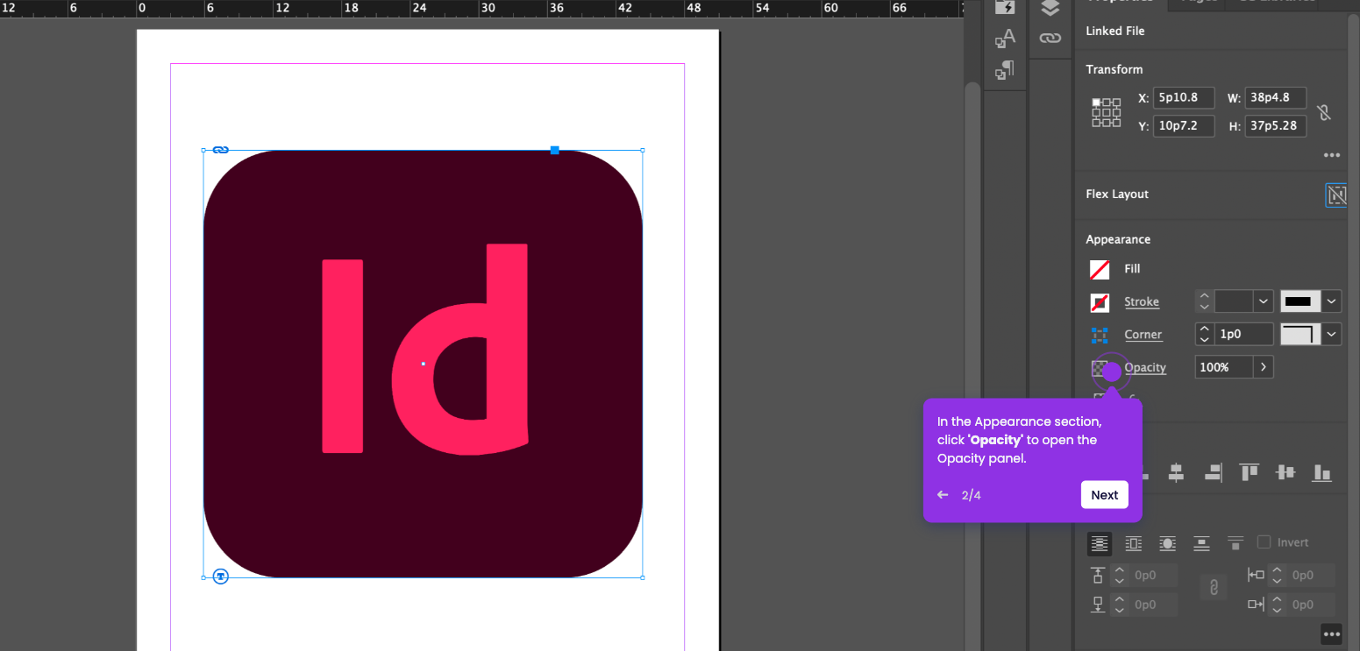Click the Align bottom edges icon
This screenshot has height=651, width=1360.
coord(1321,473)
